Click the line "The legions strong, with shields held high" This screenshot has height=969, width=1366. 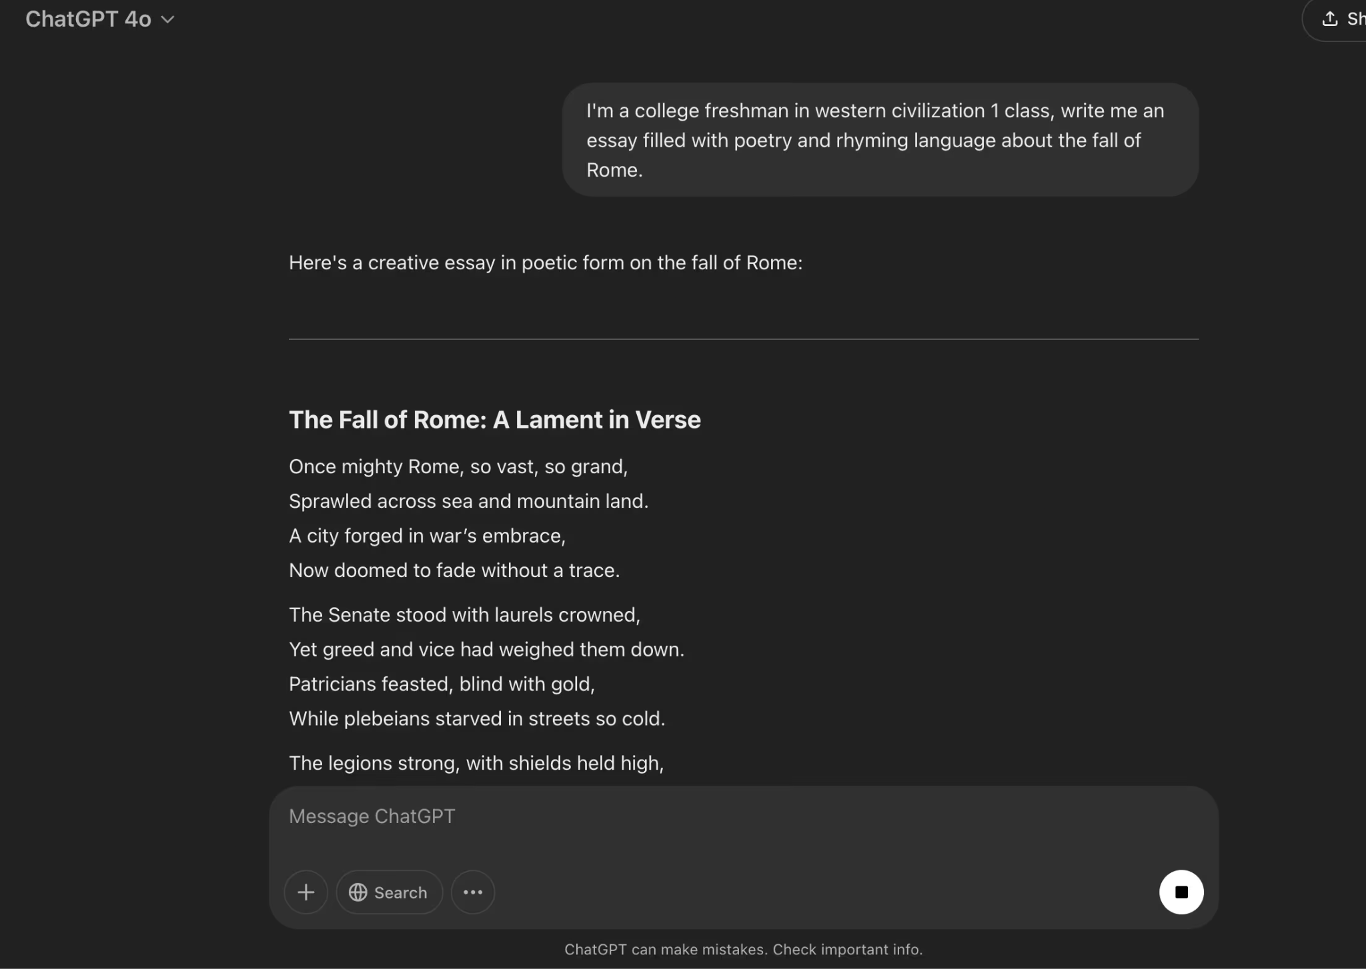tap(476, 762)
